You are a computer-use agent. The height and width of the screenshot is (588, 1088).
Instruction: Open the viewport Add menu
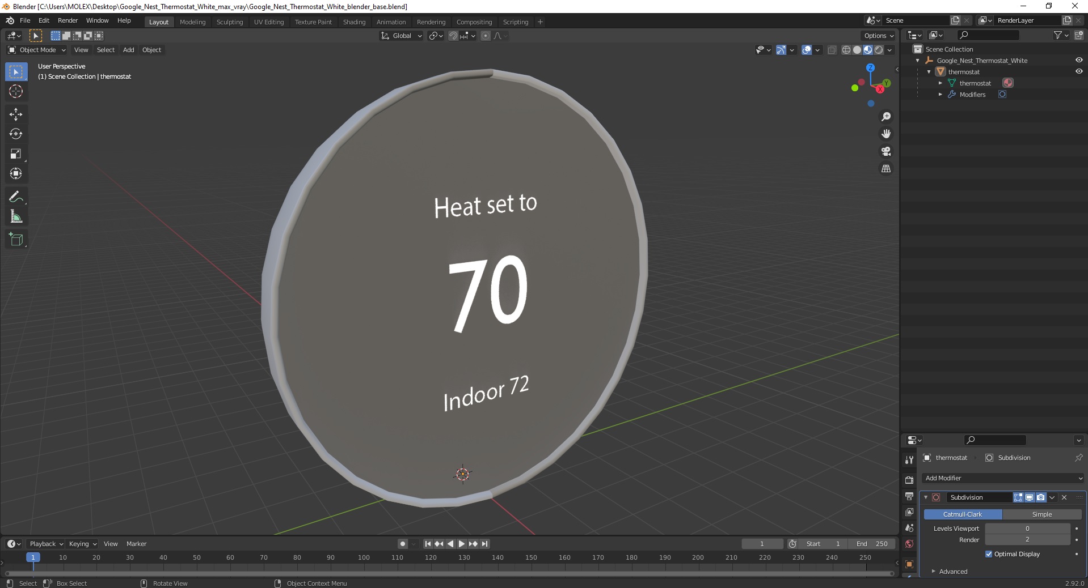(x=129, y=50)
